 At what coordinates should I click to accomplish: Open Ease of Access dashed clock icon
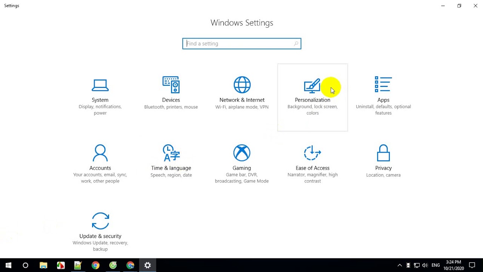[x=312, y=153]
